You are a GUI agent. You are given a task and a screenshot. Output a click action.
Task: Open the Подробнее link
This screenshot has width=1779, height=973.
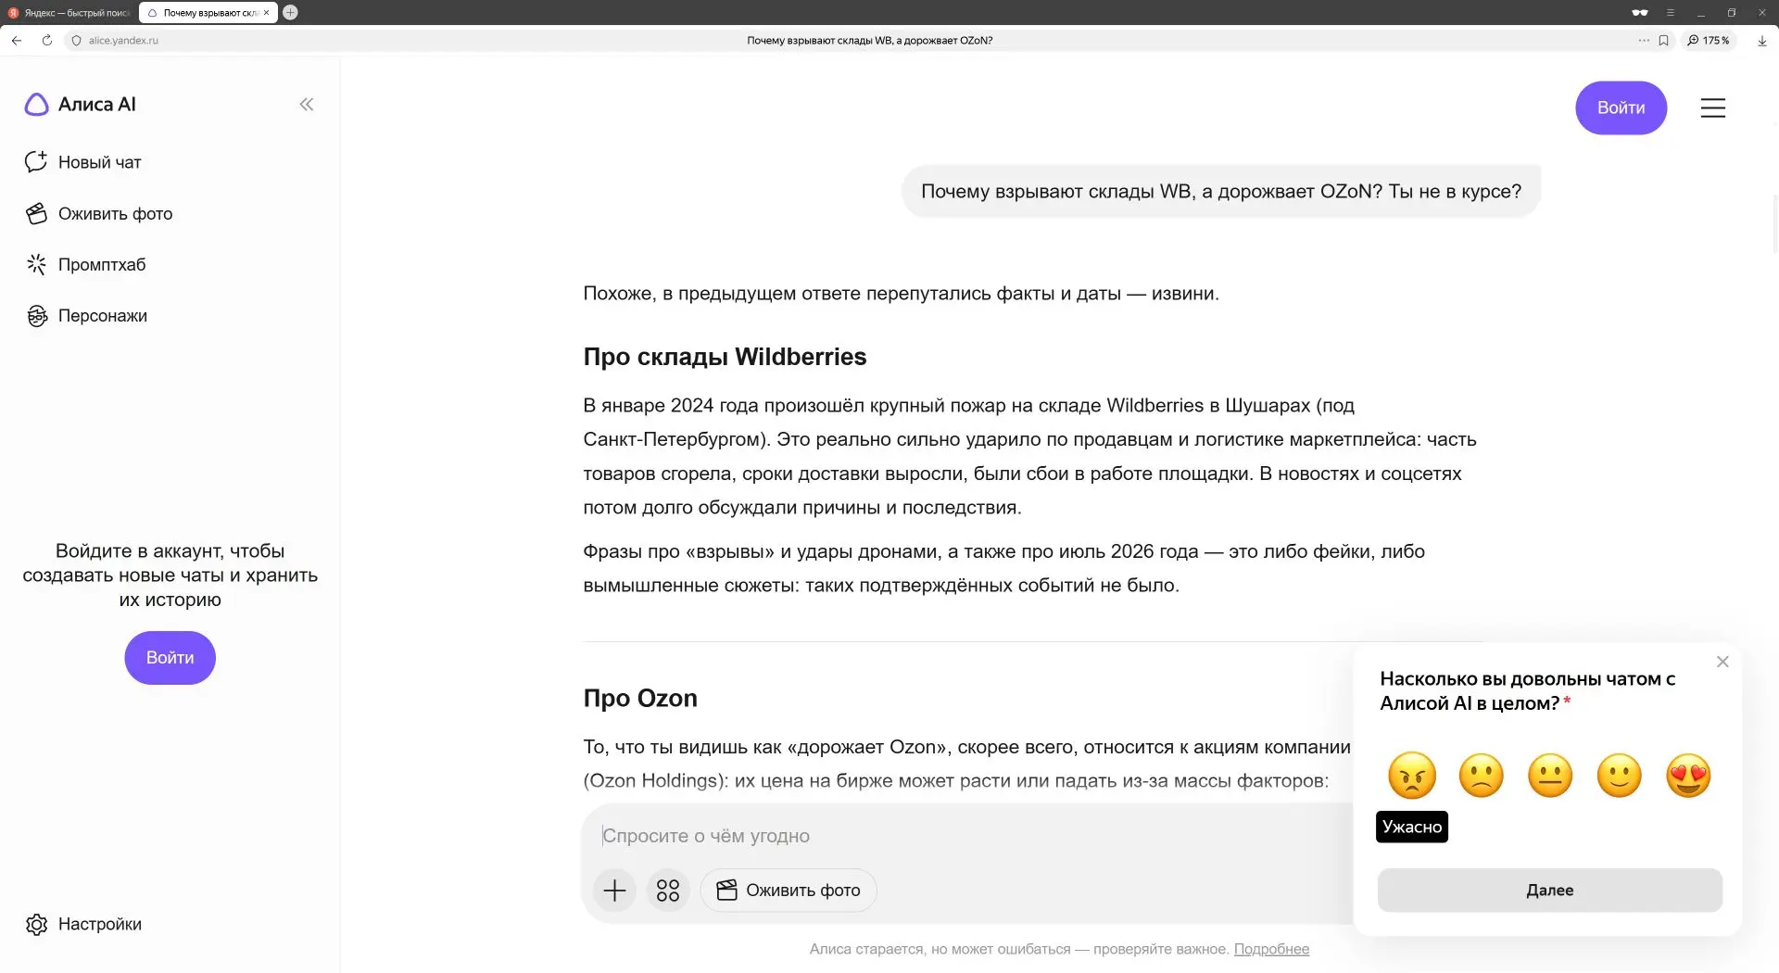point(1271,949)
